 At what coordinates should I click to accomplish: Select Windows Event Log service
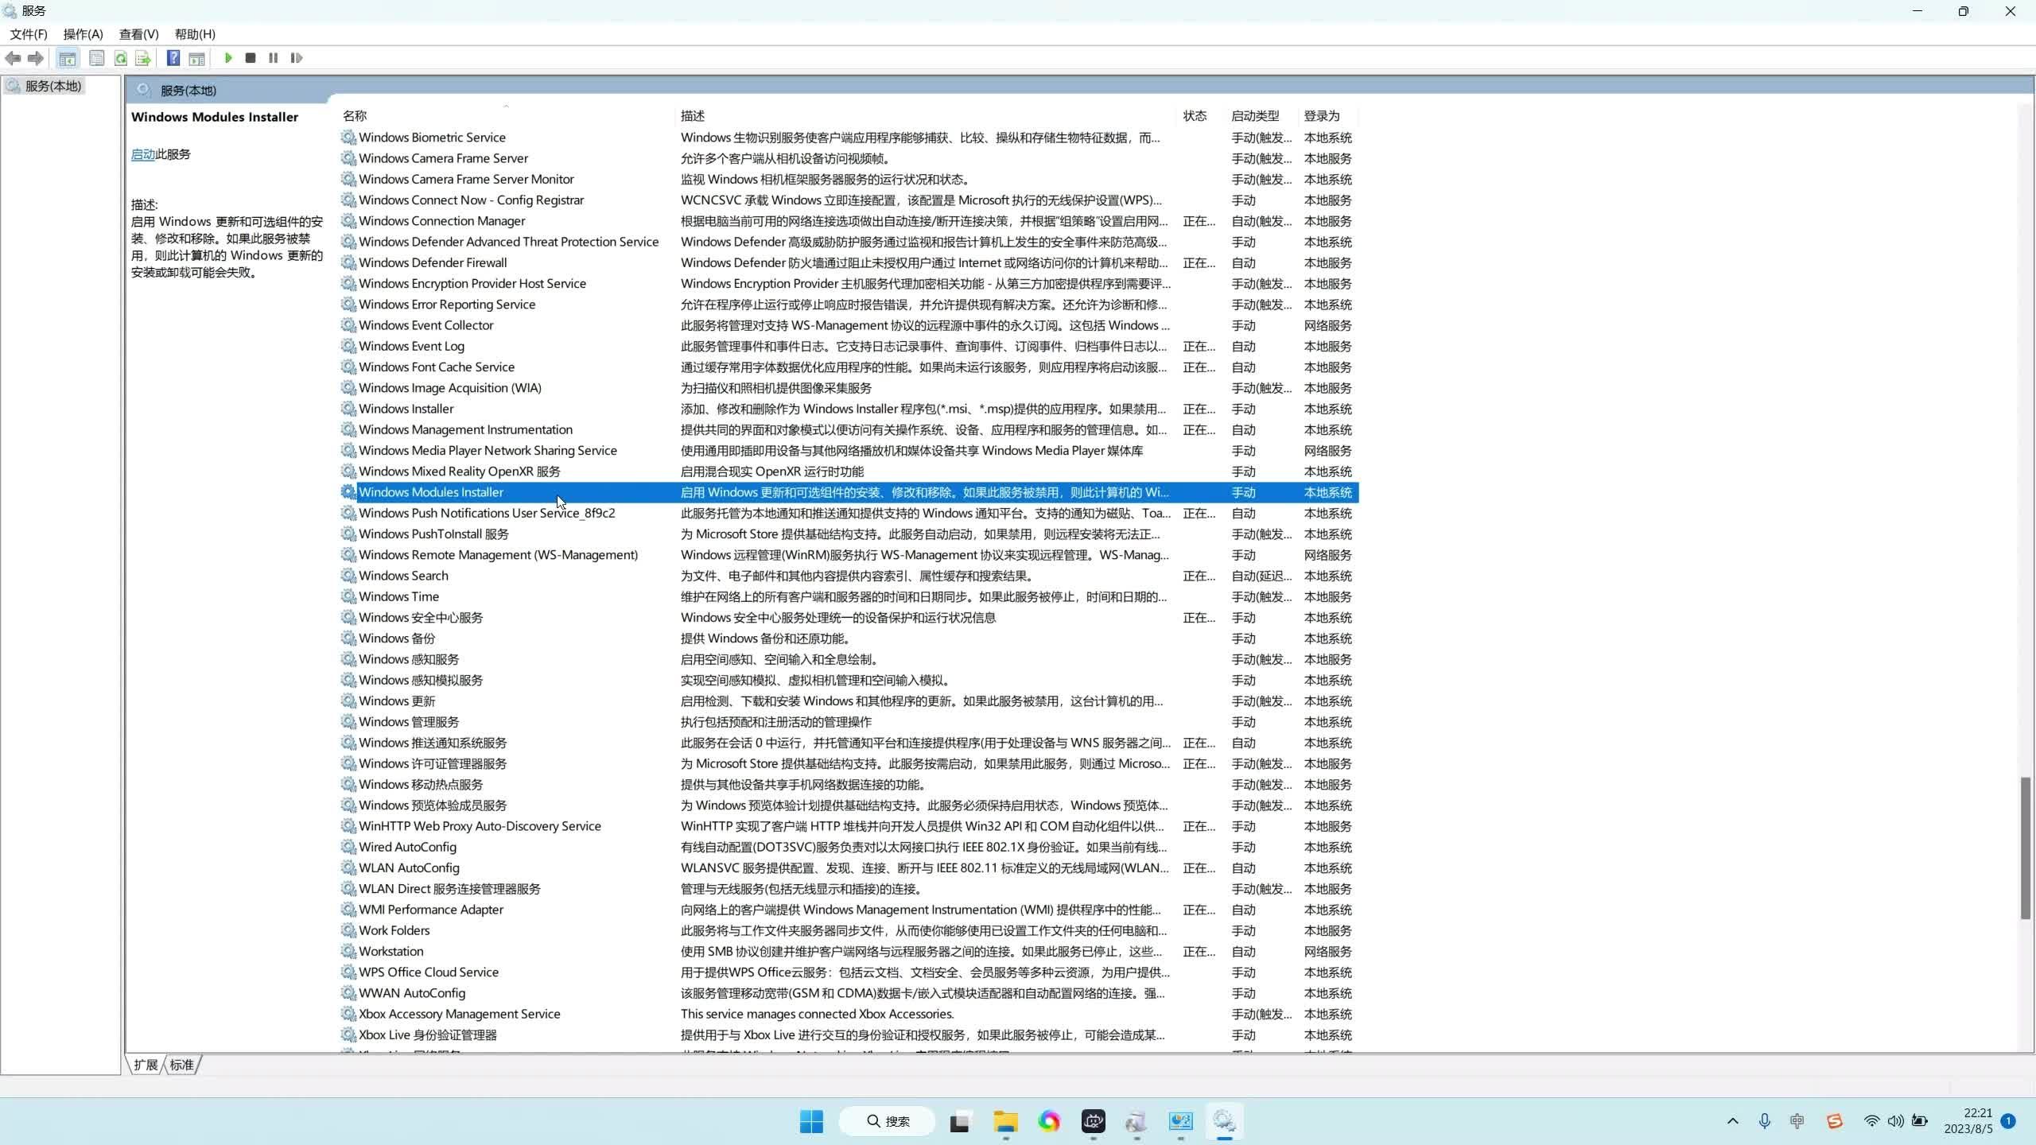tap(849, 347)
